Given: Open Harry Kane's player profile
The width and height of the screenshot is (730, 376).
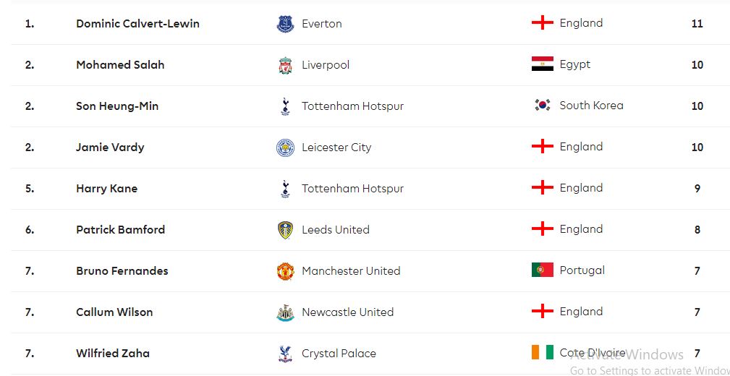Looking at the screenshot, I should coord(106,189).
